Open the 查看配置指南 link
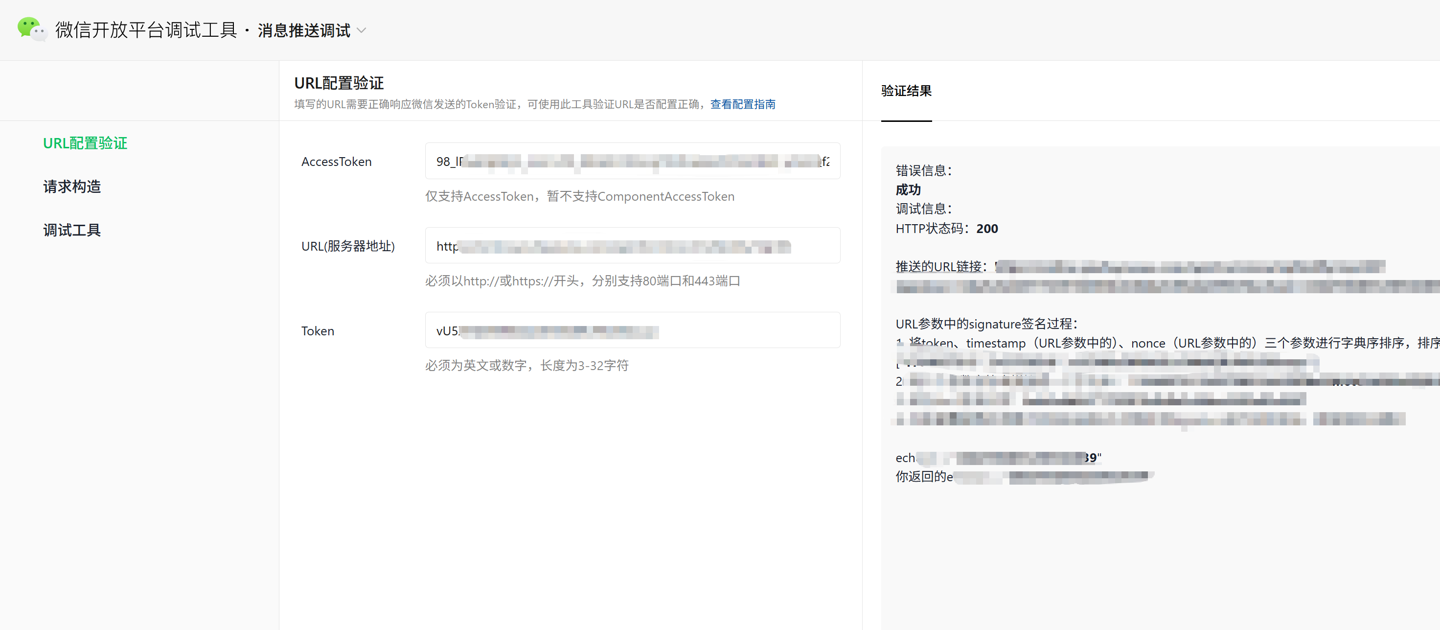Viewport: 1440px width, 630px height. (742, 105)
